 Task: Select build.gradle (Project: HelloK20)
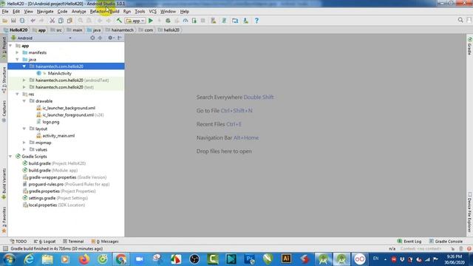pos(57,163)
